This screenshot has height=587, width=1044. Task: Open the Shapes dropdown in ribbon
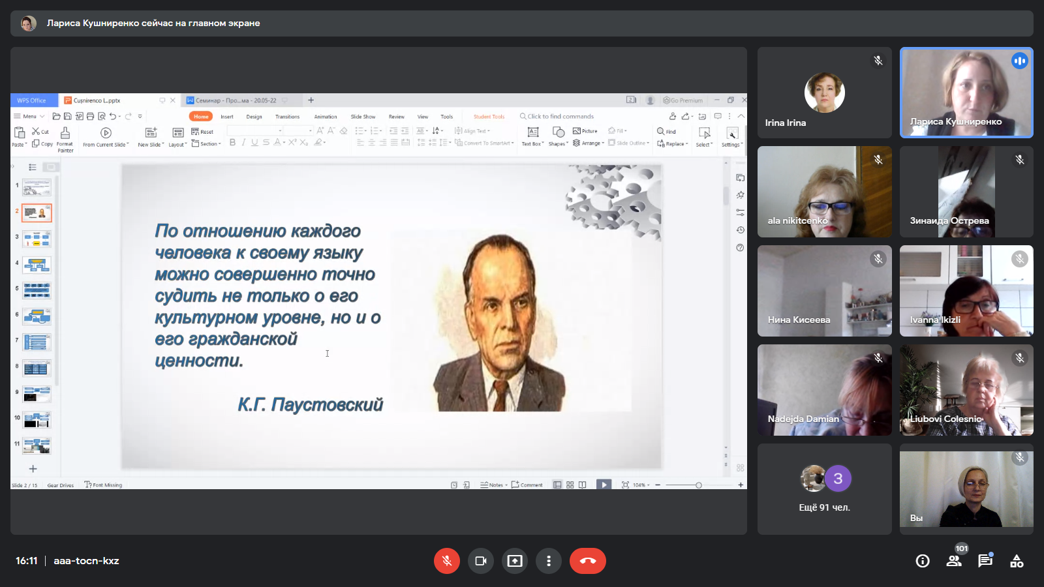pos(558,144)
